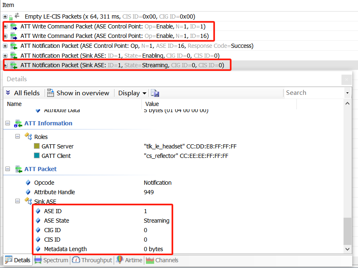Click packet icon of Sink ASE Enabling row

tap(14, 56)
